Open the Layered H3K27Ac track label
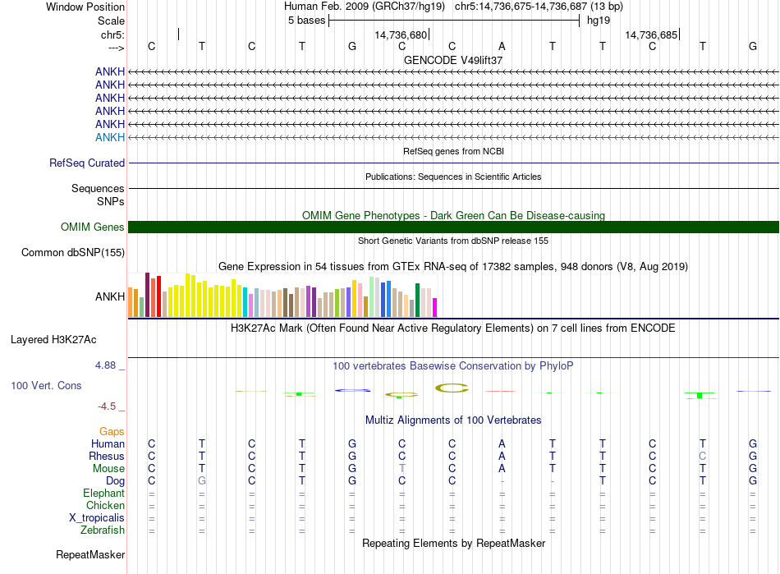 [x=53, y=339]
